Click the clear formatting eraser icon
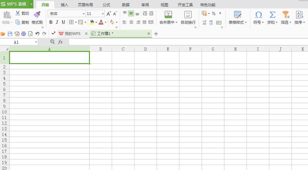Image resolution: width=308 pixels, height=170 pixels. (x=112, y=22)
